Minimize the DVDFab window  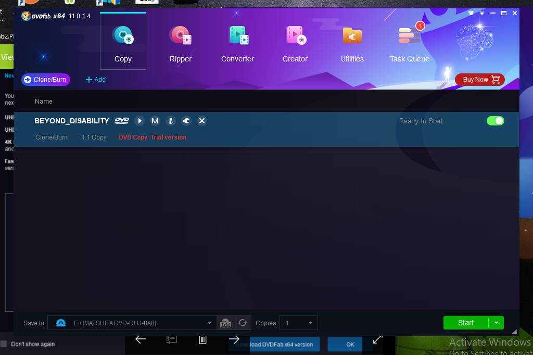pos(493,13)
